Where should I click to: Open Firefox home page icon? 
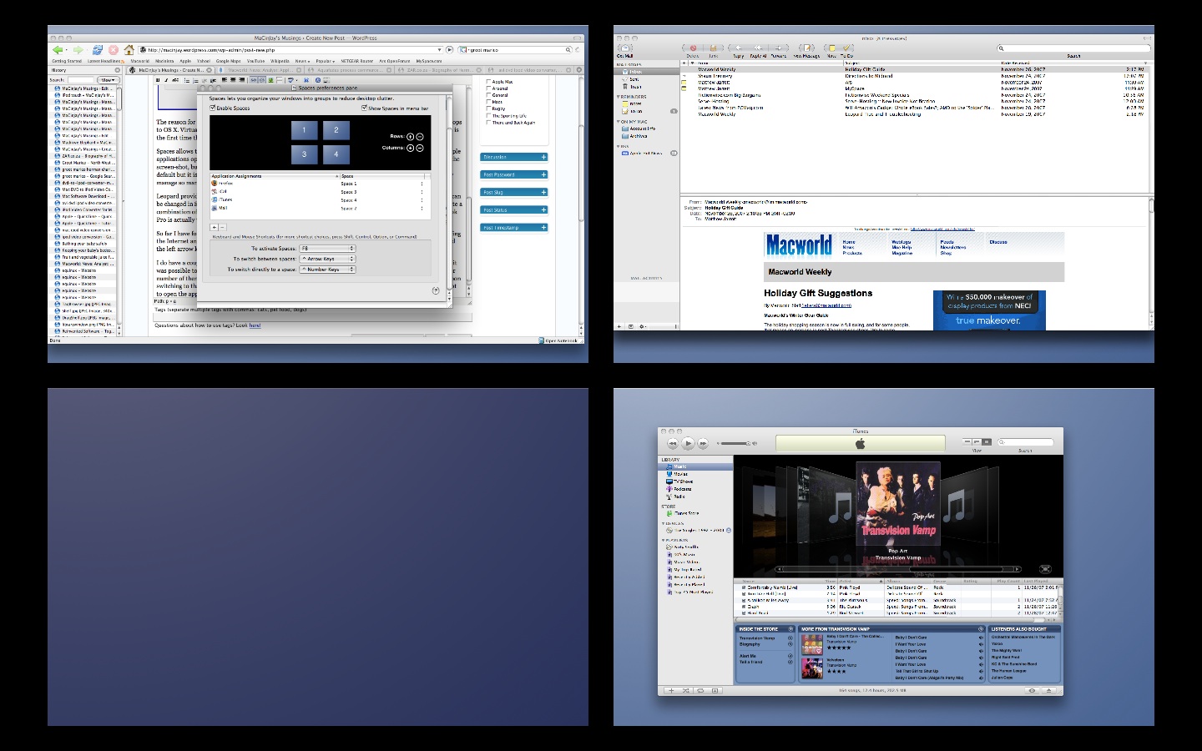click(129, 50)
